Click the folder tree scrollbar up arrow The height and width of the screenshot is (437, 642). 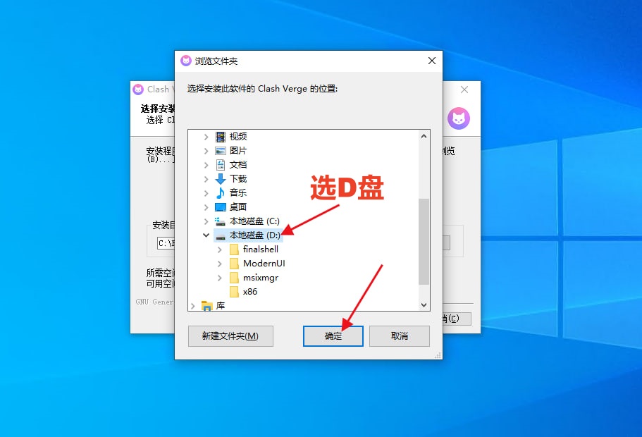pos(424,136)
